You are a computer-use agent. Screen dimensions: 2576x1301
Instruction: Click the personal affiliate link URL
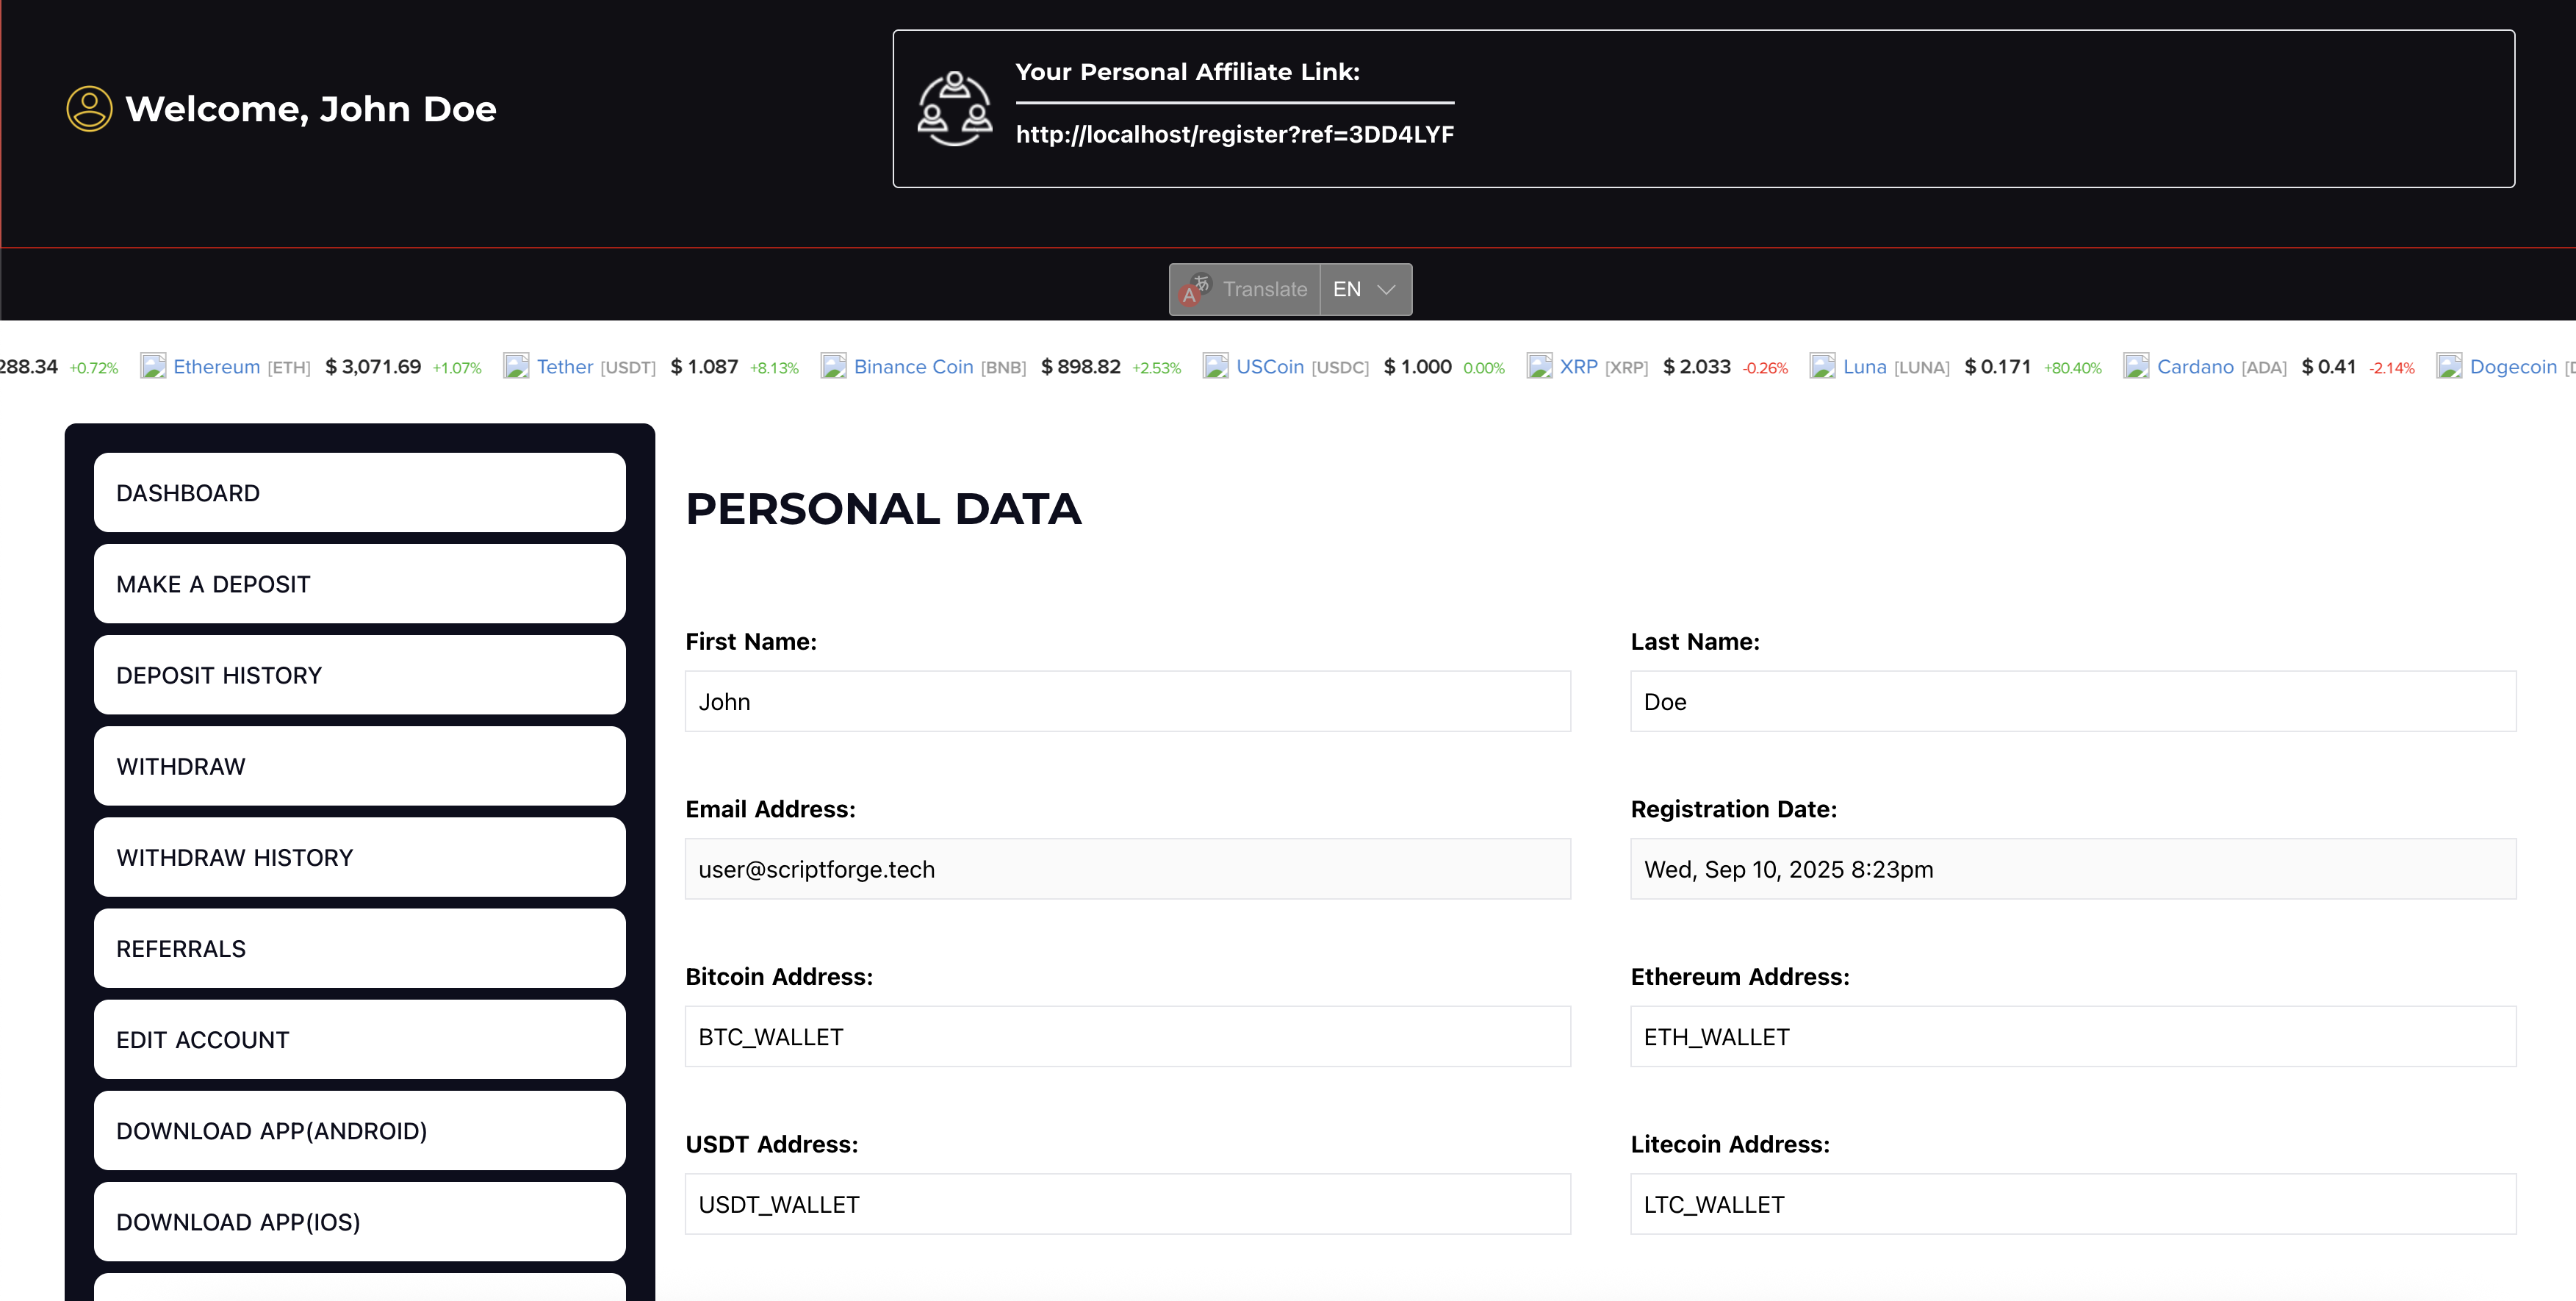point(1234,134)
